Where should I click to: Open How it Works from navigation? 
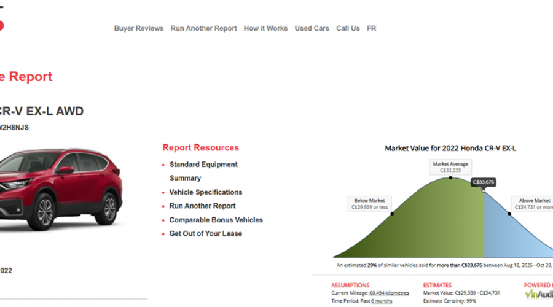click(x=265, y=28)
